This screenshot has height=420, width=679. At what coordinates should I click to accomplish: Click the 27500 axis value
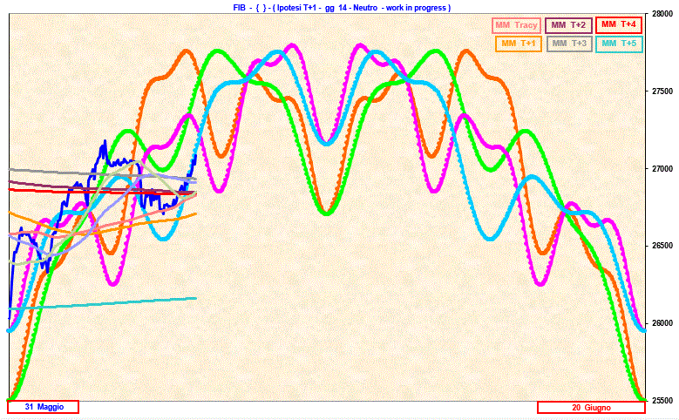point(662,91)
